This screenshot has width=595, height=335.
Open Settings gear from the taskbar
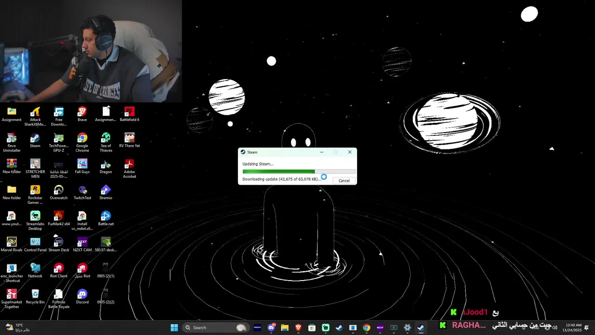407,328
